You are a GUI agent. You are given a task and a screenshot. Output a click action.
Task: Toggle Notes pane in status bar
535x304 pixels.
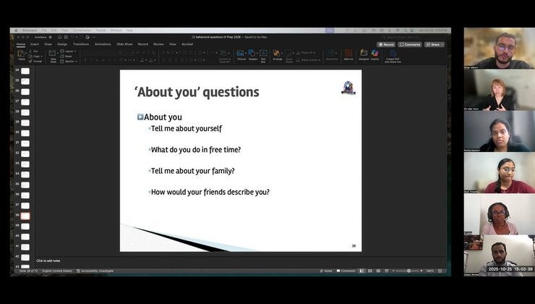pos(326,271)
